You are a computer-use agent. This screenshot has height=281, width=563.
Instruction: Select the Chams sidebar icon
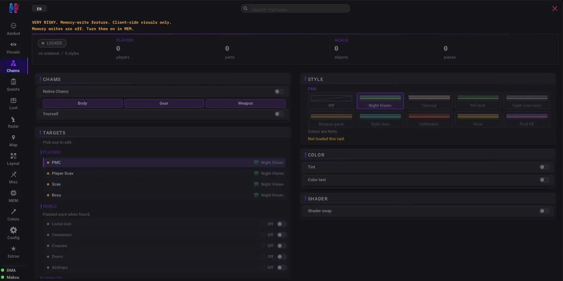click(x=13, y=63)
